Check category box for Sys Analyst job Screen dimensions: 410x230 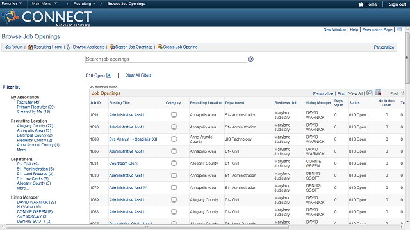tap(174, 139)
